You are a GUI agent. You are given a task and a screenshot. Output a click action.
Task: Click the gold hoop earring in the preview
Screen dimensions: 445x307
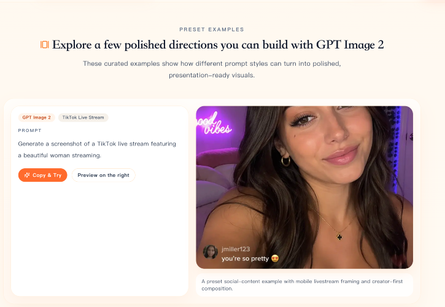286,161
